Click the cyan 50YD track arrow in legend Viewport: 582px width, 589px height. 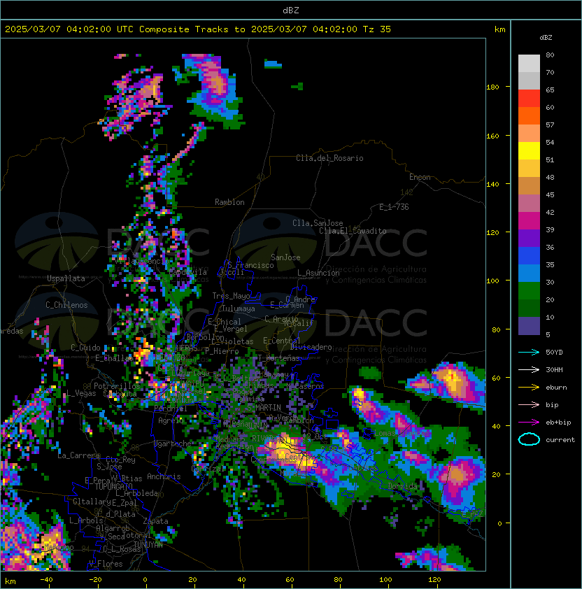pyautogui.click(x=529, y=353)
